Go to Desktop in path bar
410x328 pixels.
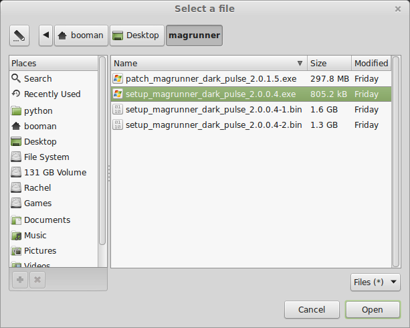(137, 35)
